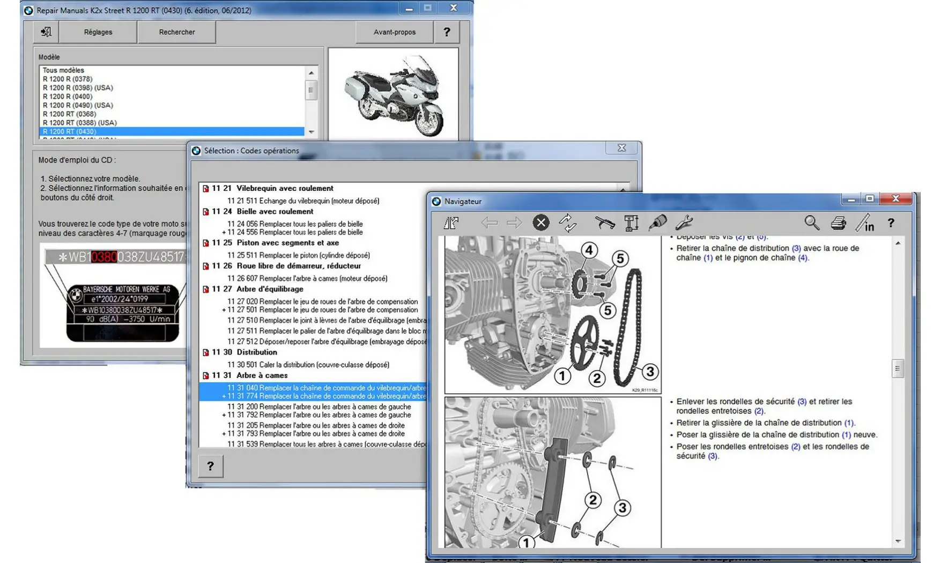941x563 pixels.
Task: Select 11 24 056 Remplacer tous les paliers de bielle
Action: pyautogui.click(x=295, y=224)
